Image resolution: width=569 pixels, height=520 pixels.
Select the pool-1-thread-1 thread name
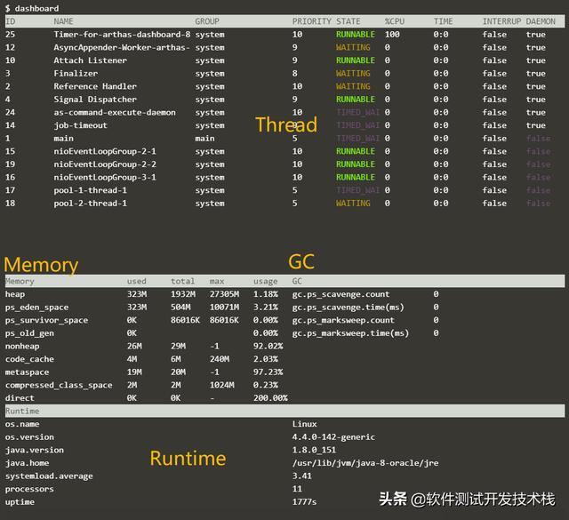coord(91,190)
